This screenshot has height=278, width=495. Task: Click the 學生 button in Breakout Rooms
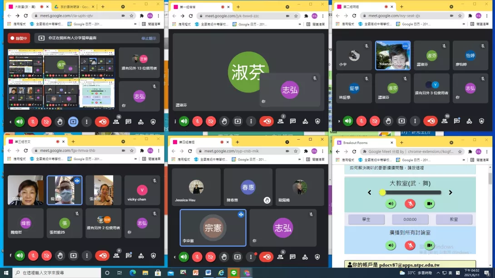[366, 219]
